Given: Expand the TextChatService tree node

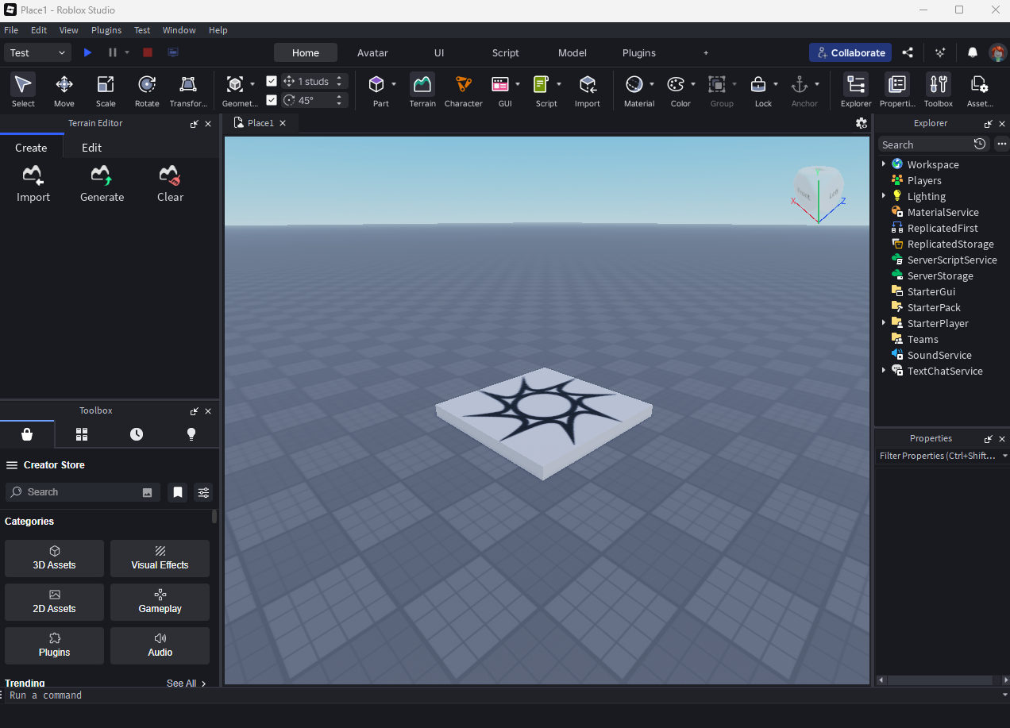Looking at the screenshot, I should tap(884, 371).
